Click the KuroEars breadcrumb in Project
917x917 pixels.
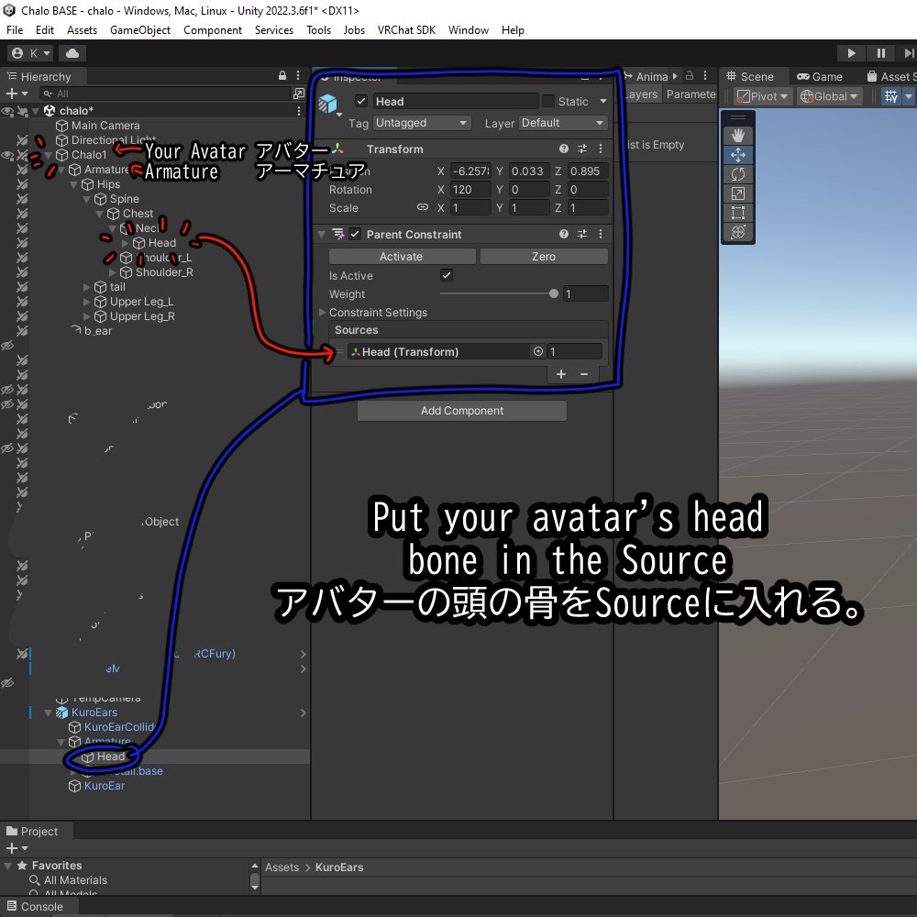click(339, 867)
